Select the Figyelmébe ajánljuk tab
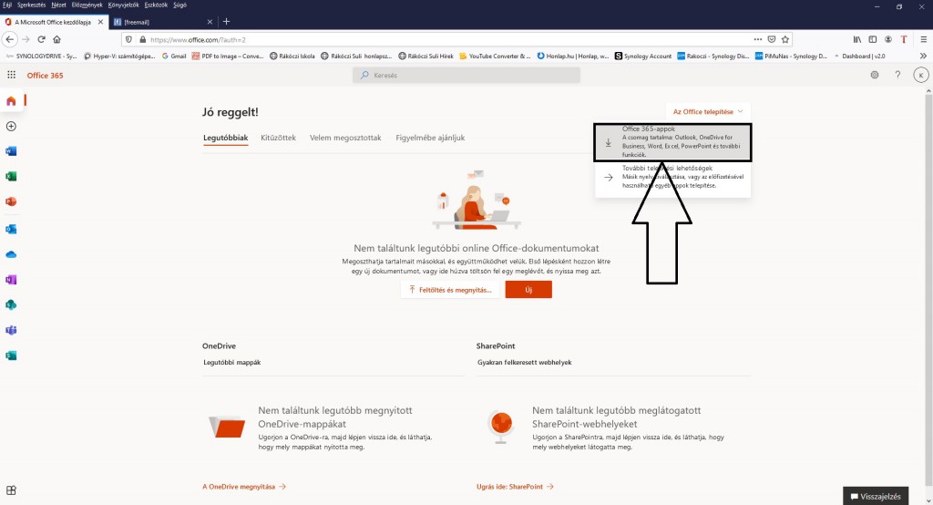This screenshot has height=505, width=933. point(430,138)
